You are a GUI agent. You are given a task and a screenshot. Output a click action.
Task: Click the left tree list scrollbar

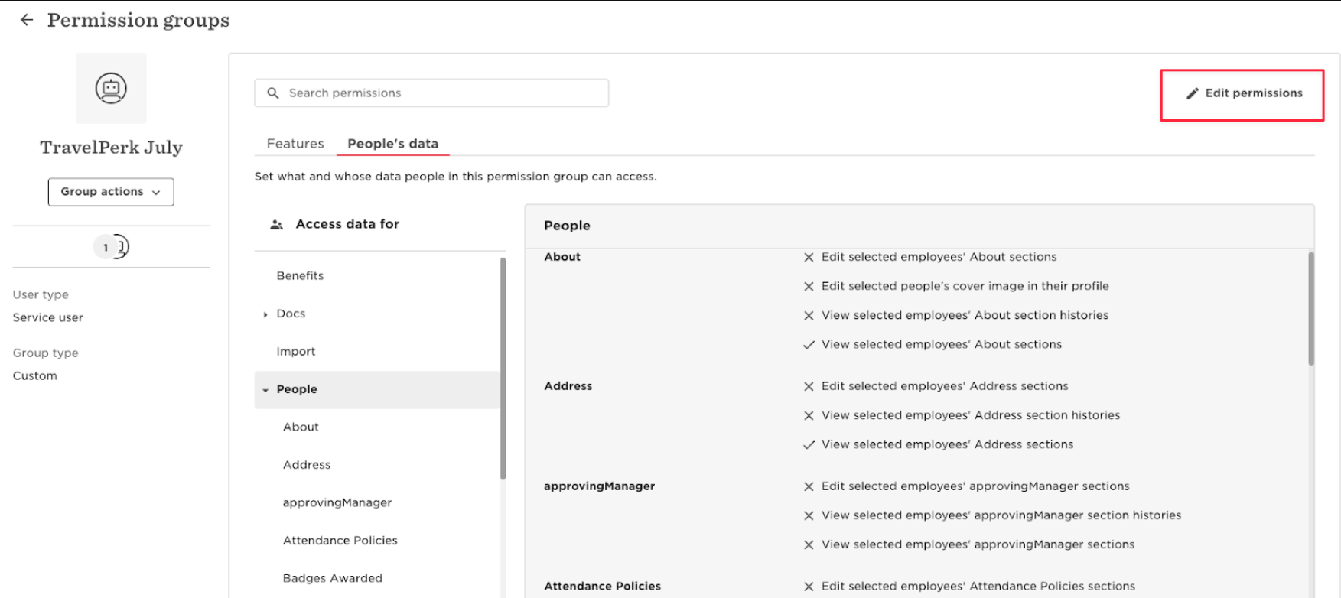click(503, 369)
